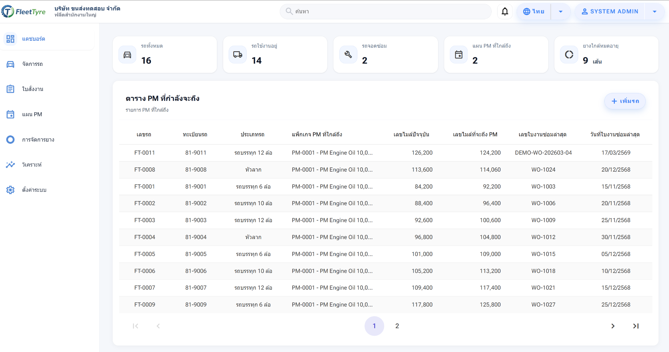This screenshot has width=669, height=352.
Task: Select page 1 of the PM table
Action: (374, 326)
